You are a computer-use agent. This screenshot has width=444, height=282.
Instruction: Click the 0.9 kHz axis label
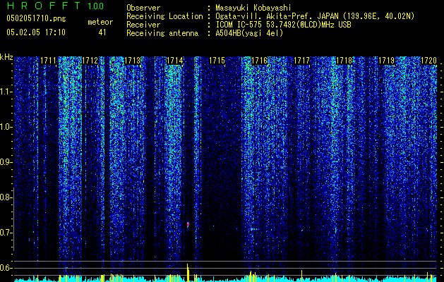click(6, 162)
